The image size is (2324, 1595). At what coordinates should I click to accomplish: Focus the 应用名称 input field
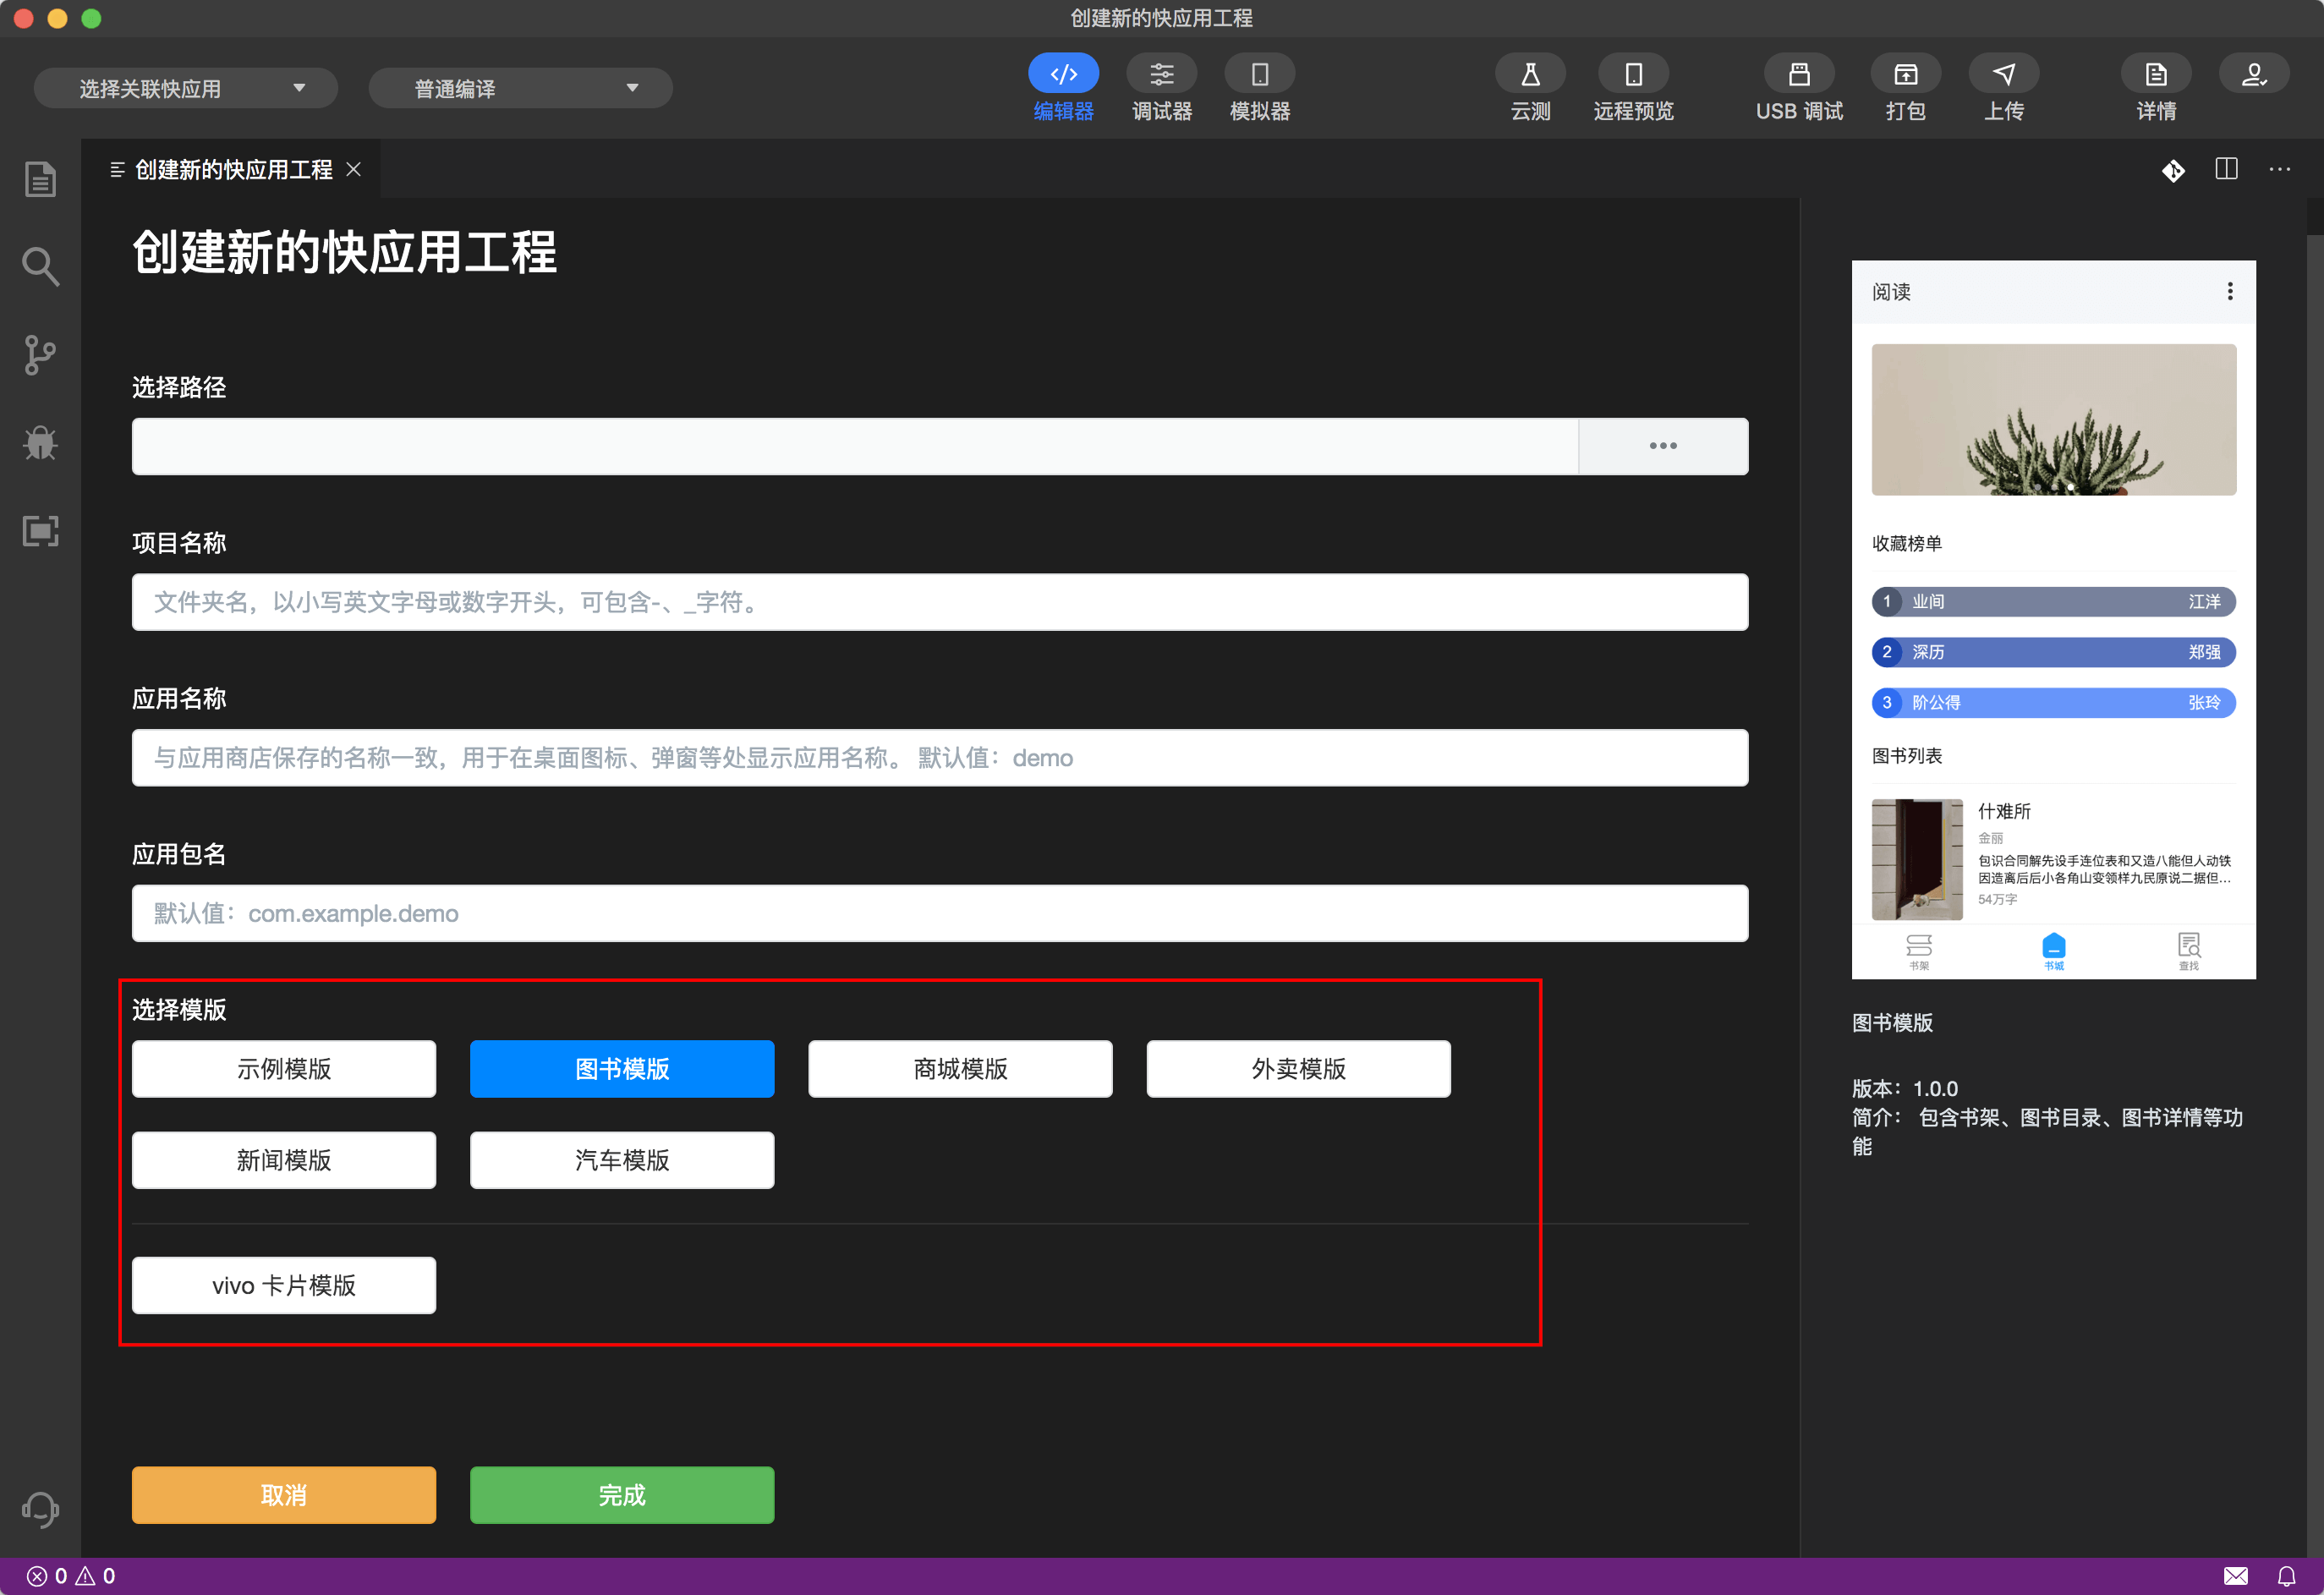coord(940,758)
